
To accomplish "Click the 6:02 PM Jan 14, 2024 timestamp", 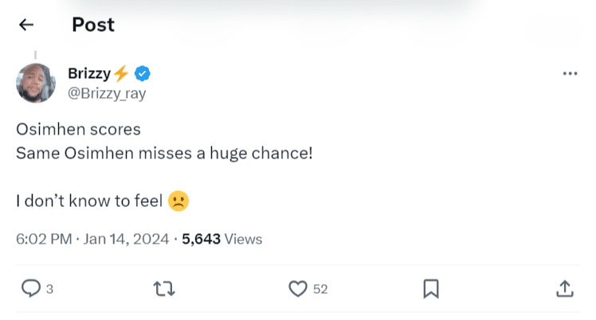I will point(92,239).
